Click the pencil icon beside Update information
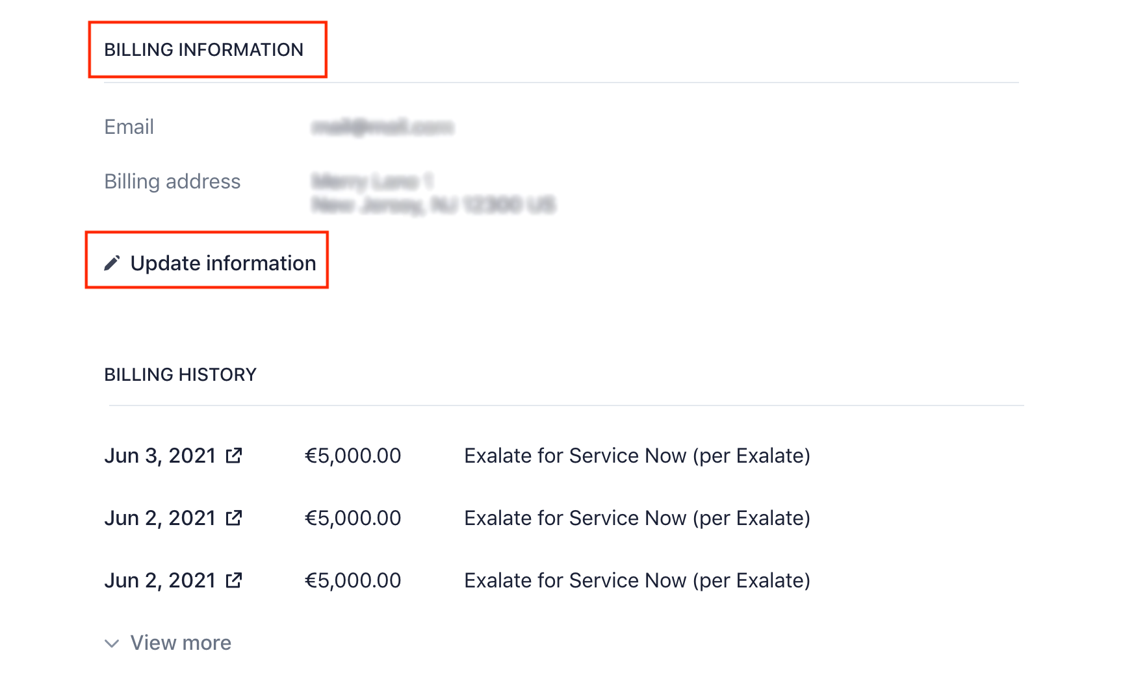Viewport: 1123px width, 694px height. pyautogui.click(x=112, y=263)
